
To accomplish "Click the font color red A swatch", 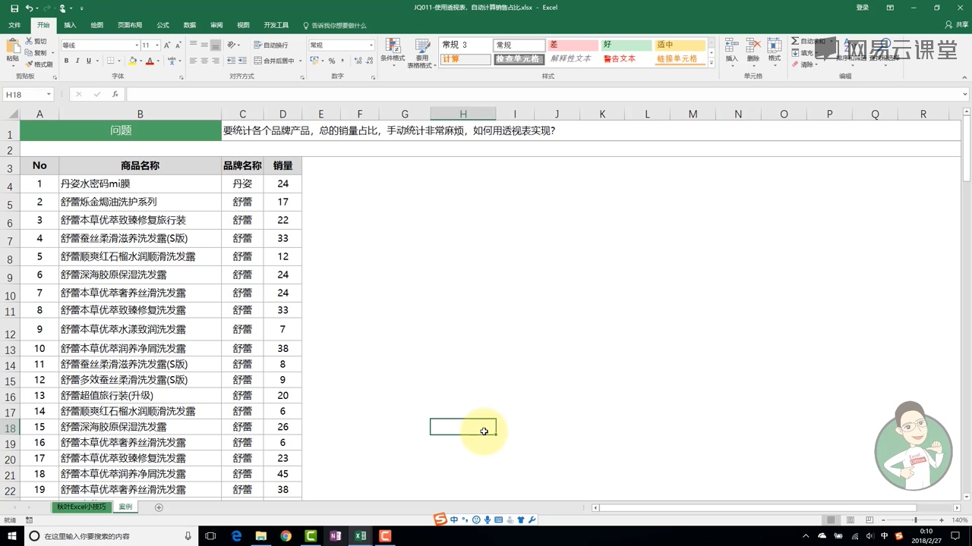I will coord(150,61).
